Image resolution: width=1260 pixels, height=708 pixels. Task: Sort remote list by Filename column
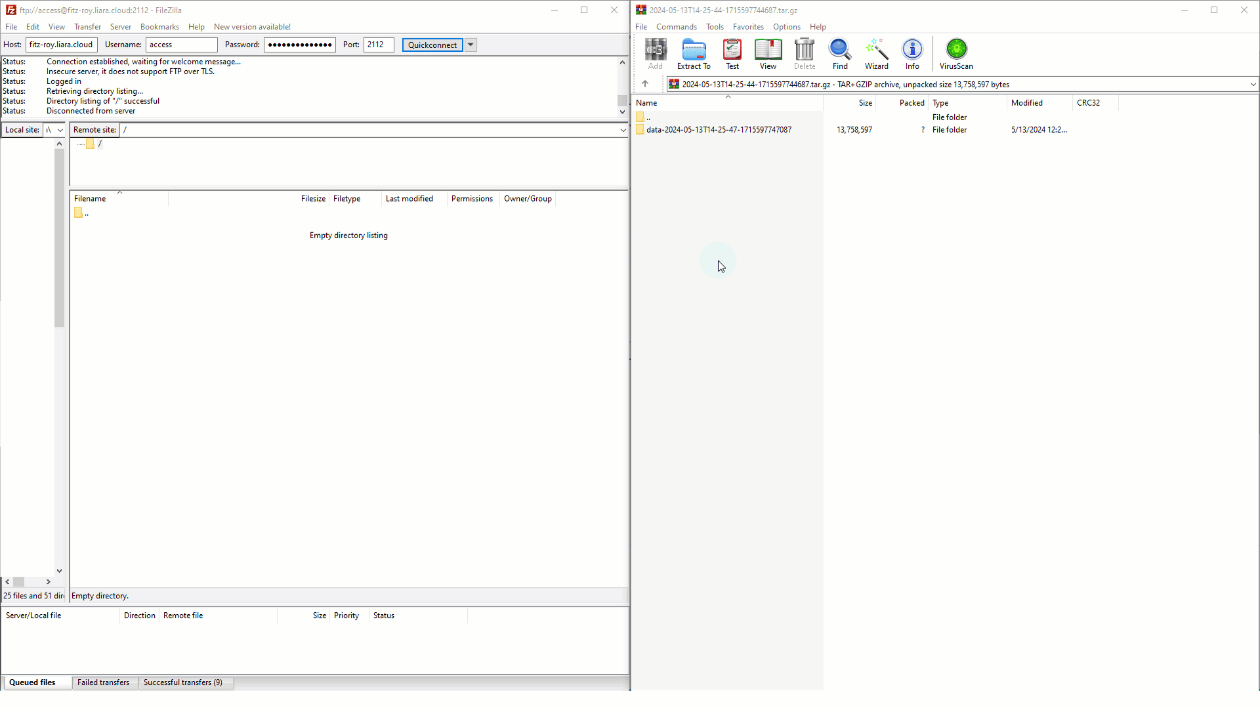click(x=119, y=199)
